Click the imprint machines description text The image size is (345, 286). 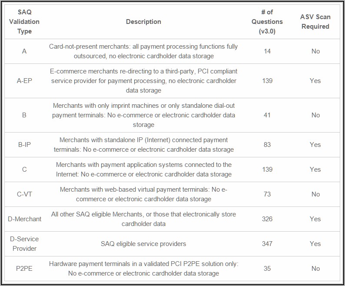point(143,115)
